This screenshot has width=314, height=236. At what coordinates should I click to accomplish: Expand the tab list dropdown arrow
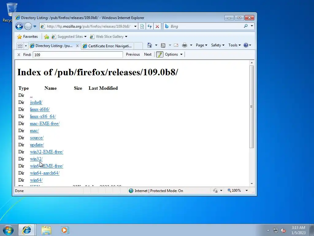pos(26,46)
